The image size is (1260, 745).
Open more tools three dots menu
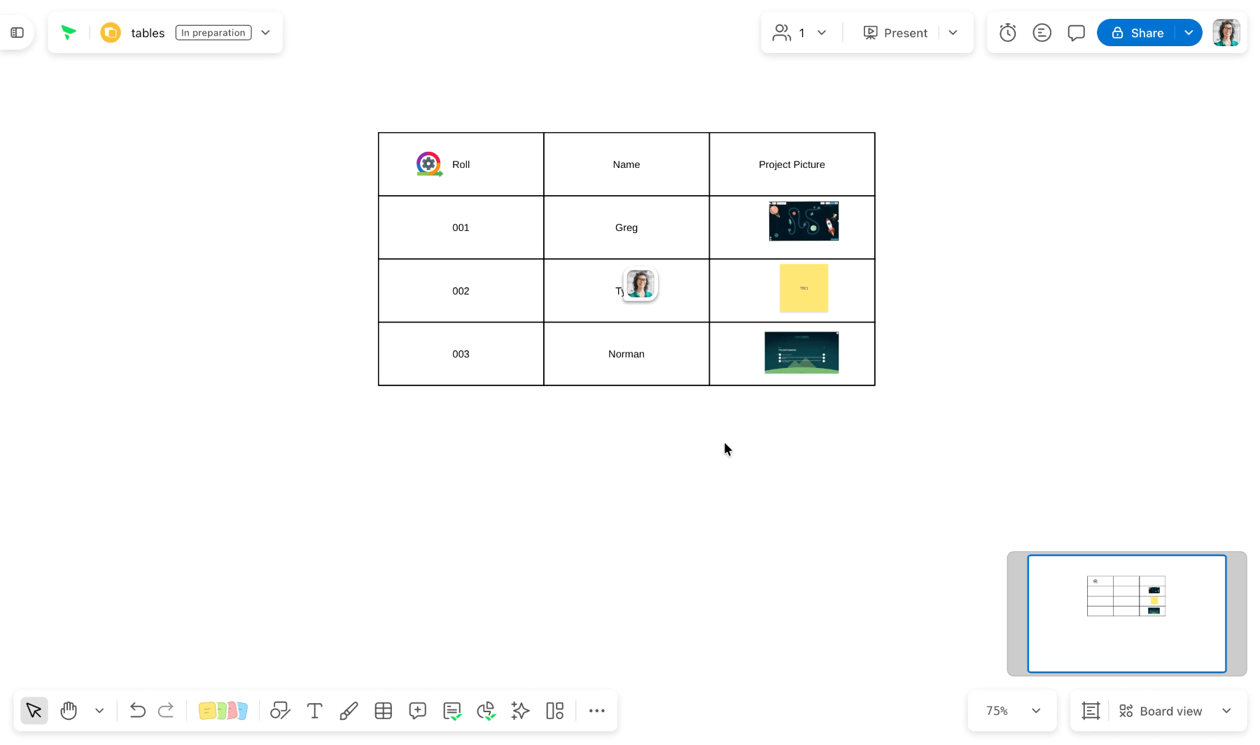[x=596, y=711]
